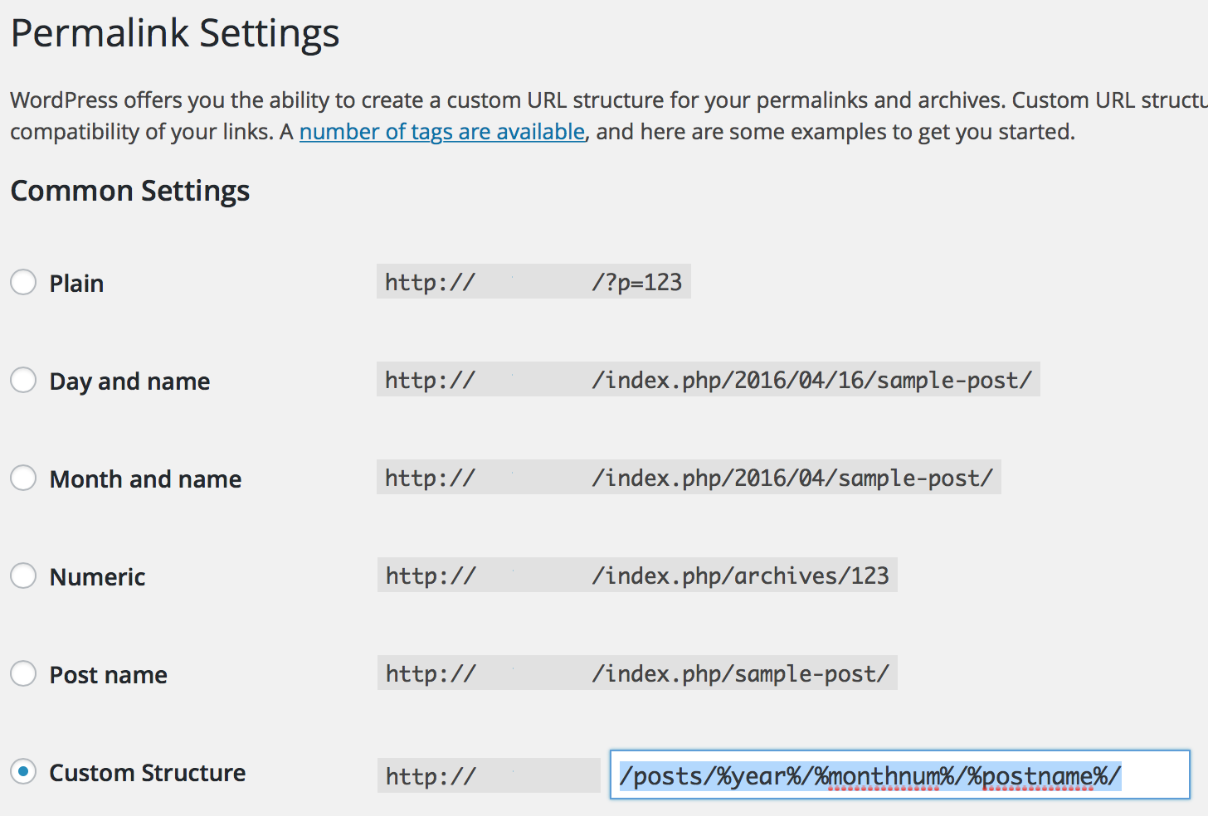Enable the Post name radio option
The image size is (1208, 816).
(23, 673)
